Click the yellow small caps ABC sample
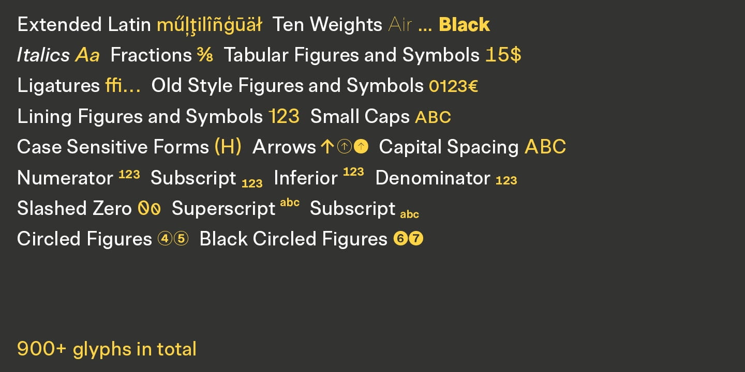Image resolution: width=745 pixels, height=372 pixels. pos(433,117)
